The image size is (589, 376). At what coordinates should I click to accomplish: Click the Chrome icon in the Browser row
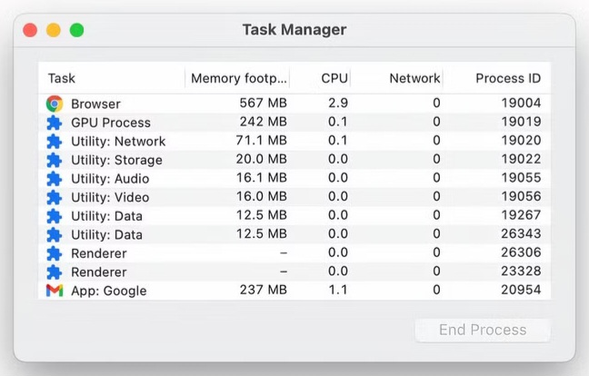coord(55,104)
